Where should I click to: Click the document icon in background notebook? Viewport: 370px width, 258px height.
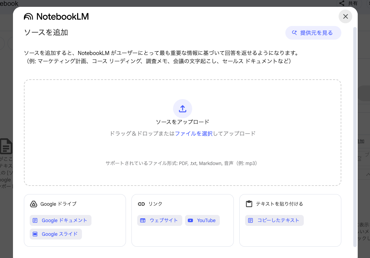pos(6,146)
